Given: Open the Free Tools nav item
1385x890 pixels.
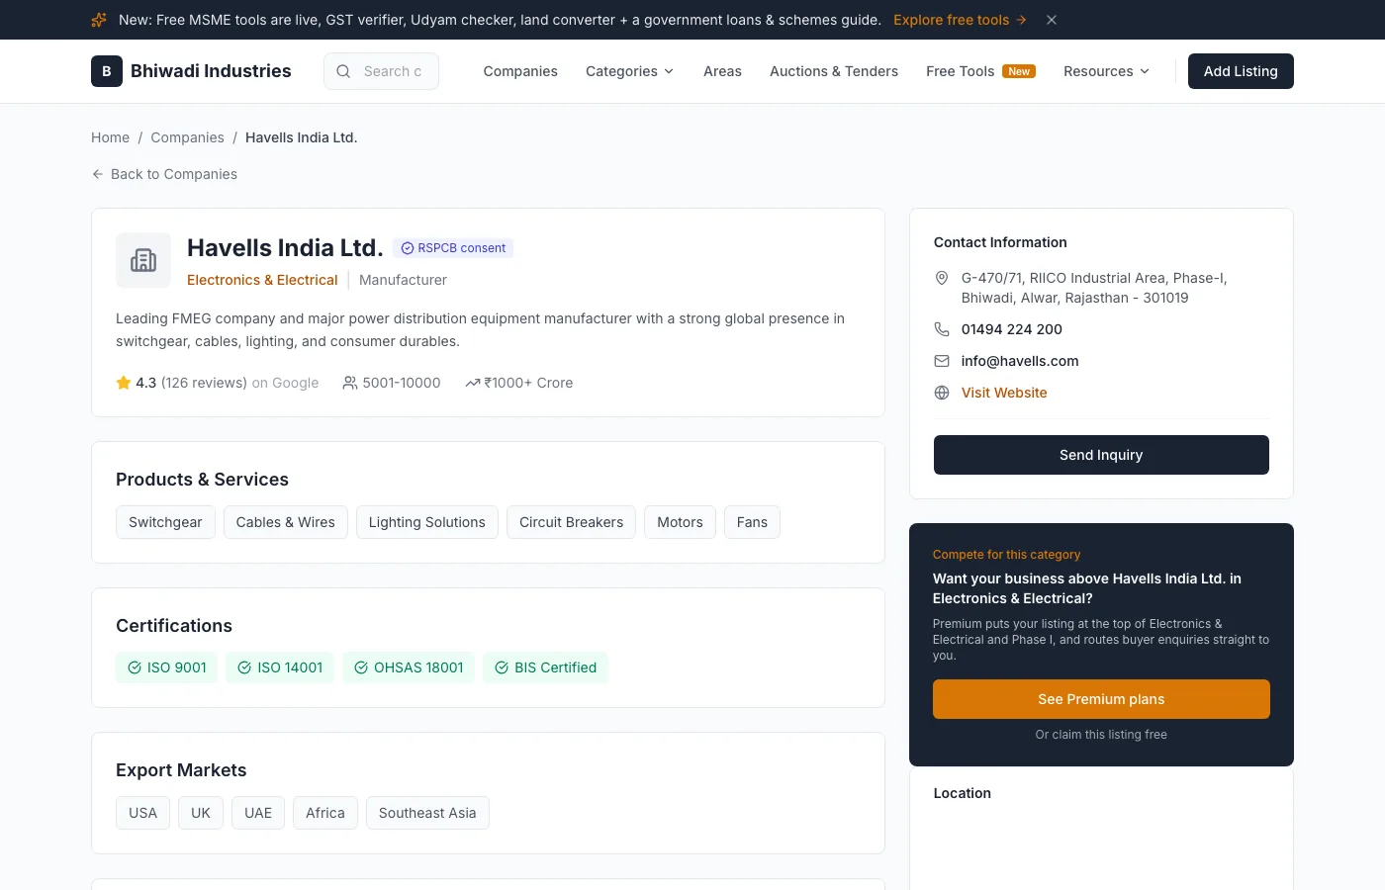Looking at the screenshot, I should 980,71.
